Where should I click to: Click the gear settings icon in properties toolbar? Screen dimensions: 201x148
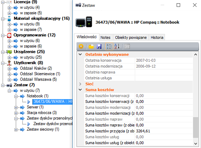[x=81, y=46]
